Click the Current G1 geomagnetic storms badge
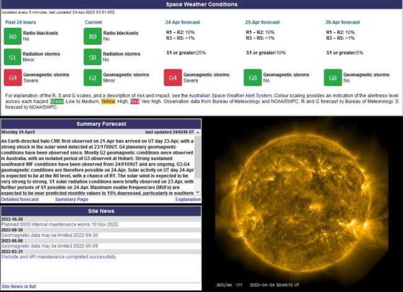The image size is (403, 292). coord(92,77)
